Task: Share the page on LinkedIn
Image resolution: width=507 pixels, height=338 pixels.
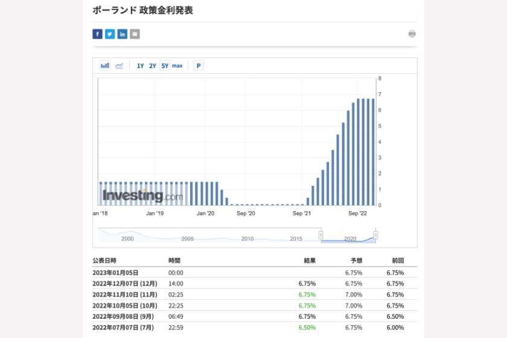Action: pos(122,34)
